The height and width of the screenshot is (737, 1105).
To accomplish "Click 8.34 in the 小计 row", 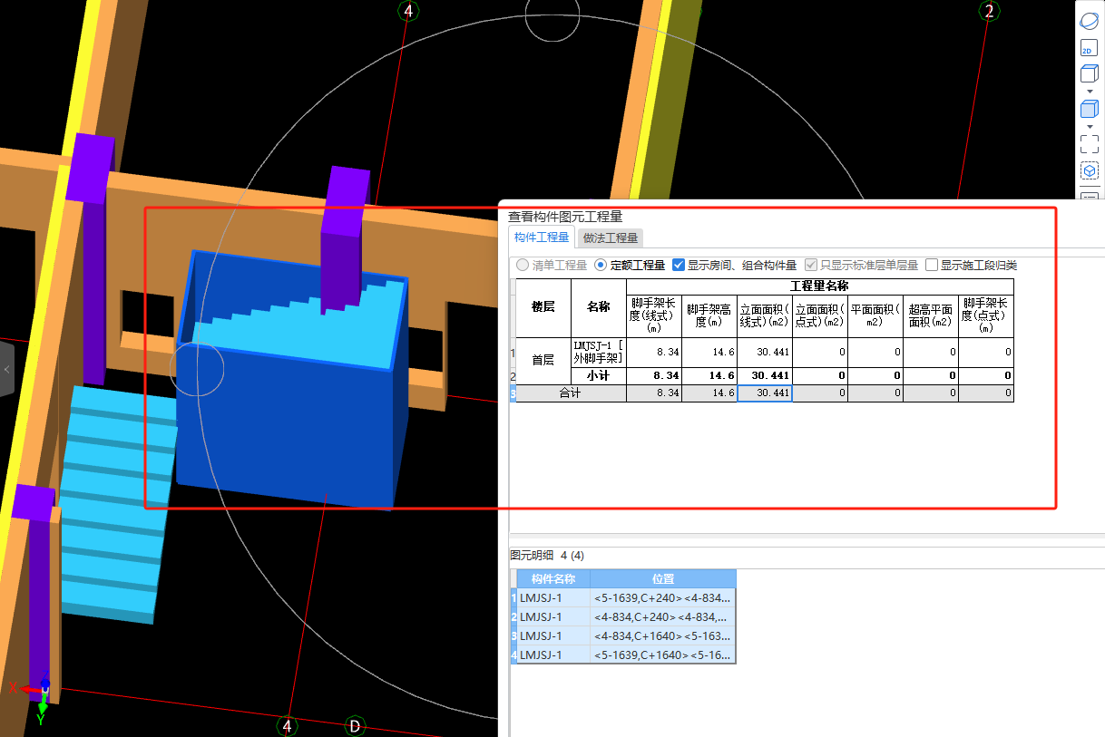I will [654, 375].
